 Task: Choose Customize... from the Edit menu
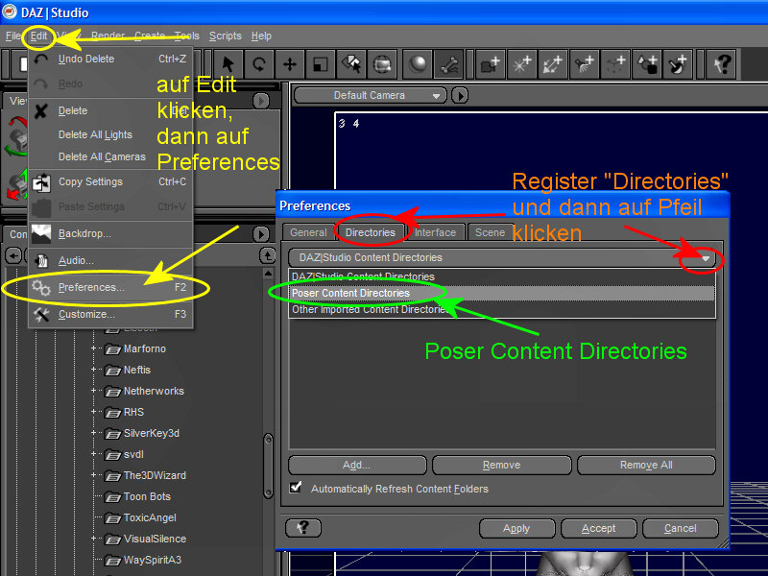click(110, 314)
